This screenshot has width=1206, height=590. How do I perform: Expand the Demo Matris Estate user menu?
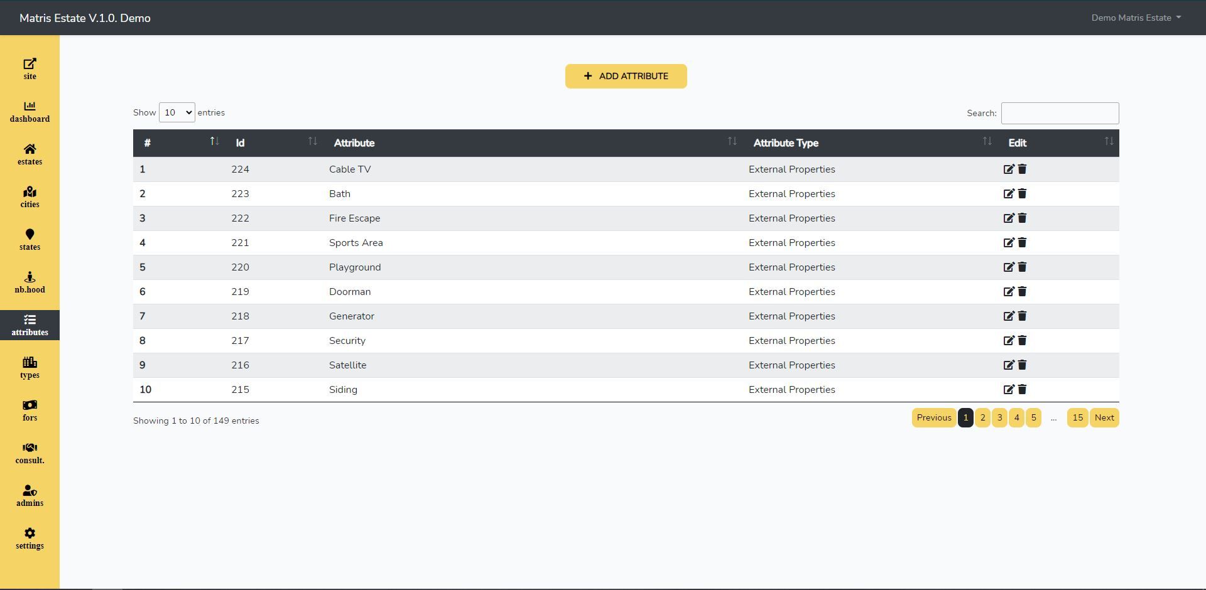click(1136, 18)
